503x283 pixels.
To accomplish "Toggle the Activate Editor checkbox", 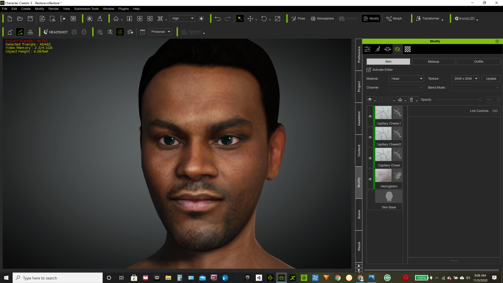I will pos(369,70).
